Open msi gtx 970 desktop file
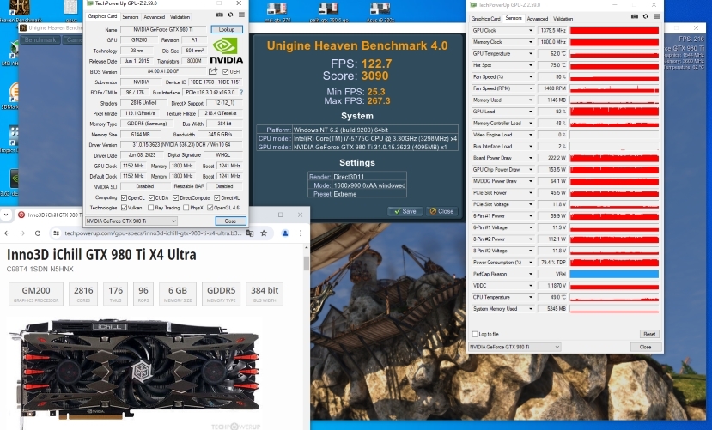Image resolution: width=712 pixels, height=430 pixels. [276, 12]
